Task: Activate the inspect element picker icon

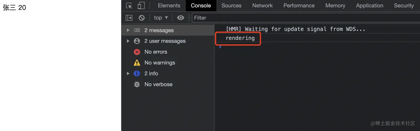Action: 129,6
